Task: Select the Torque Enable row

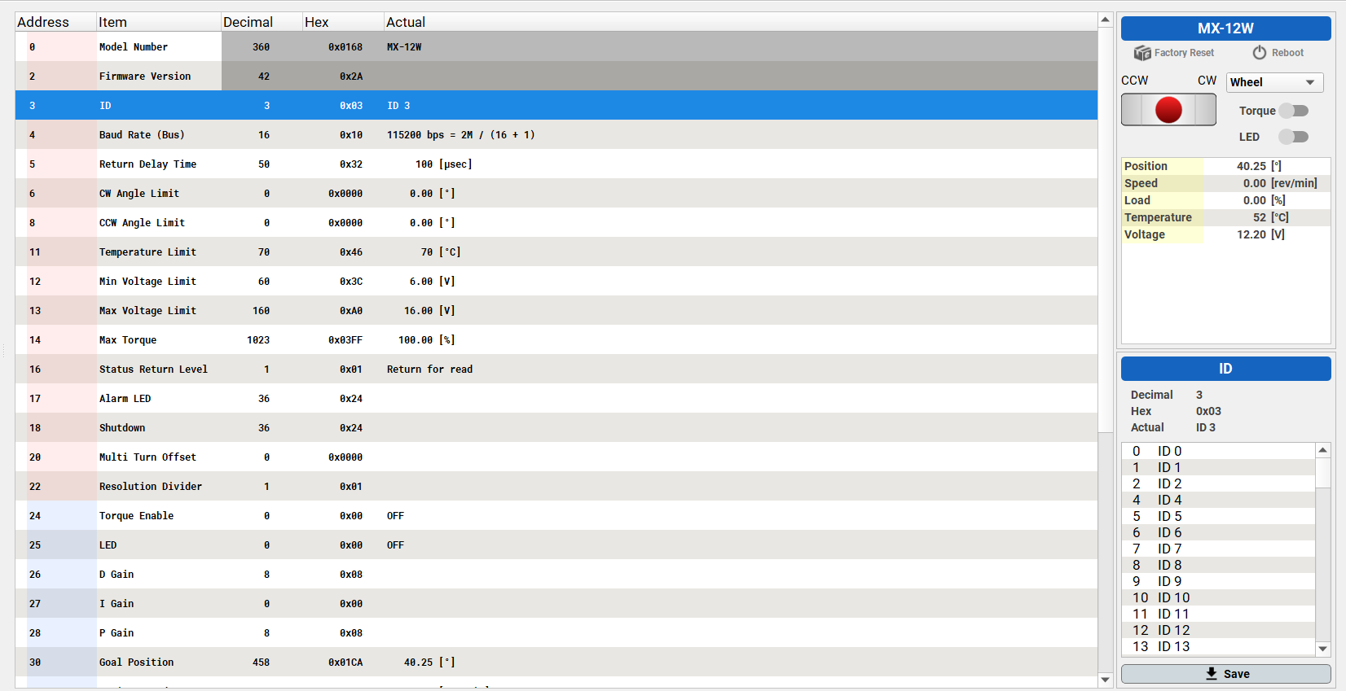Action: pyautogui.click(x=556, y=515)
